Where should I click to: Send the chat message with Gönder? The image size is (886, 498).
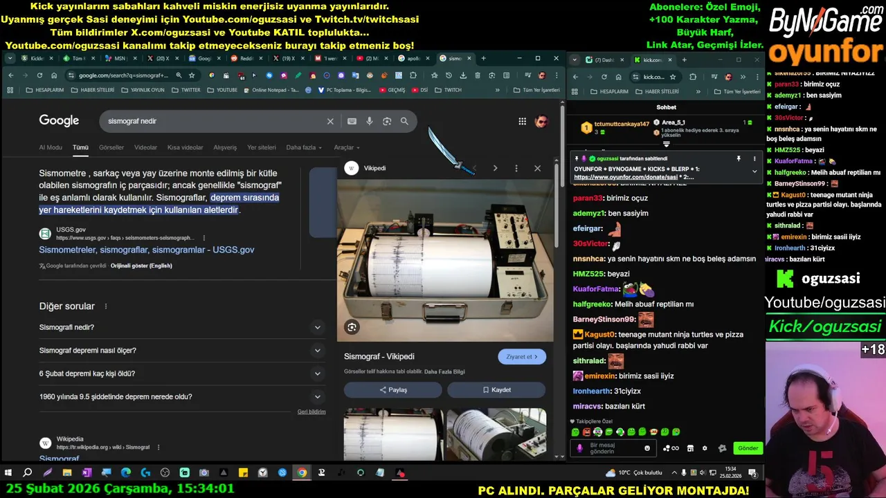point(748,448)
